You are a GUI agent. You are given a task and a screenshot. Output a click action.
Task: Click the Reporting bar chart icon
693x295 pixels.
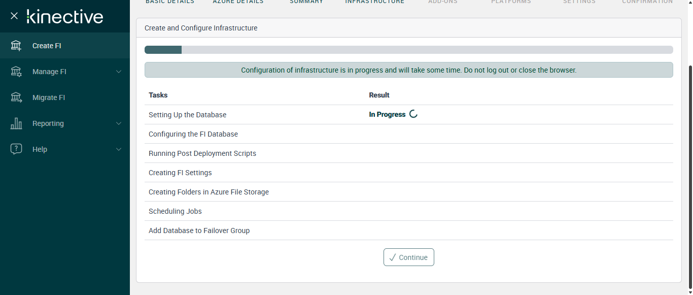tap(16, 123)
